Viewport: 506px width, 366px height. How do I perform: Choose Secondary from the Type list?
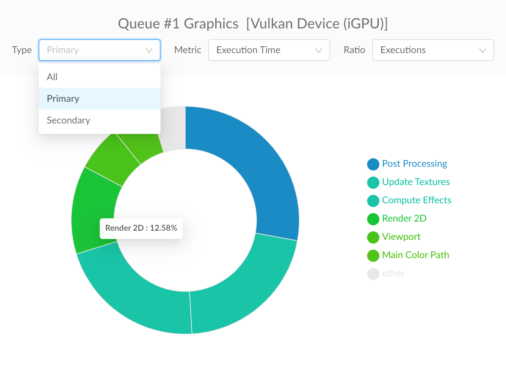pos(100,120)
